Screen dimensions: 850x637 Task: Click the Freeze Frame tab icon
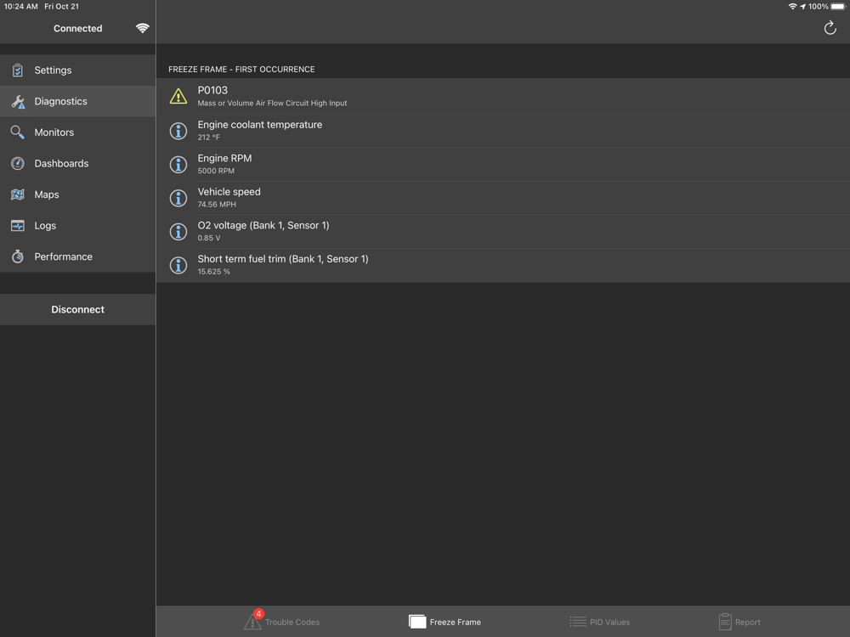[x=416, y=622]
